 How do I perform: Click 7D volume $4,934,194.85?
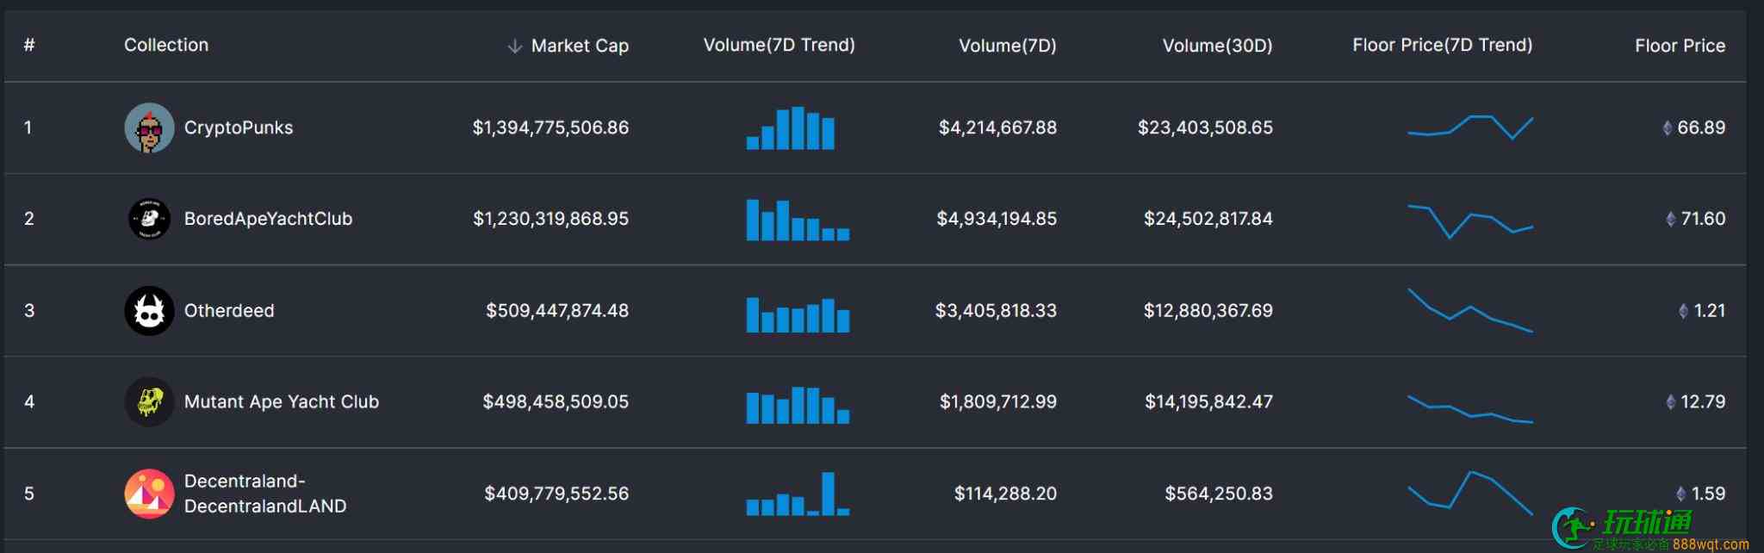coord(997,219)
